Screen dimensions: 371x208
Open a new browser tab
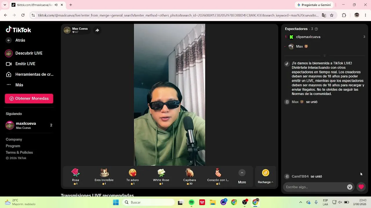71,5
